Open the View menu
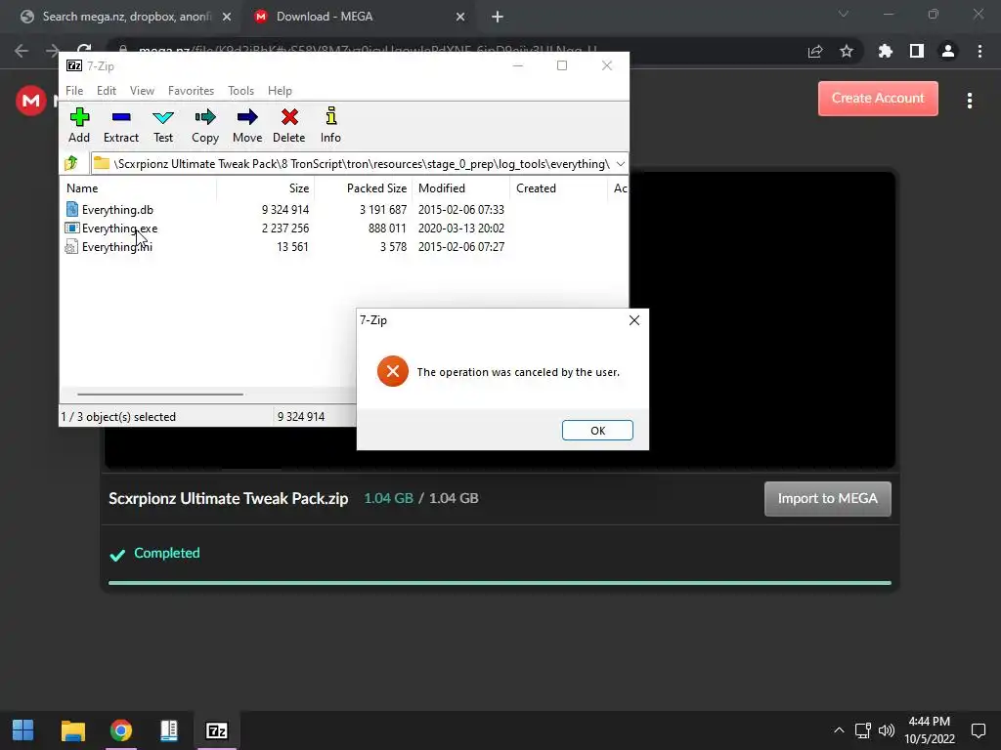This screenshot has height=750, width=1001. coord(142,91)
